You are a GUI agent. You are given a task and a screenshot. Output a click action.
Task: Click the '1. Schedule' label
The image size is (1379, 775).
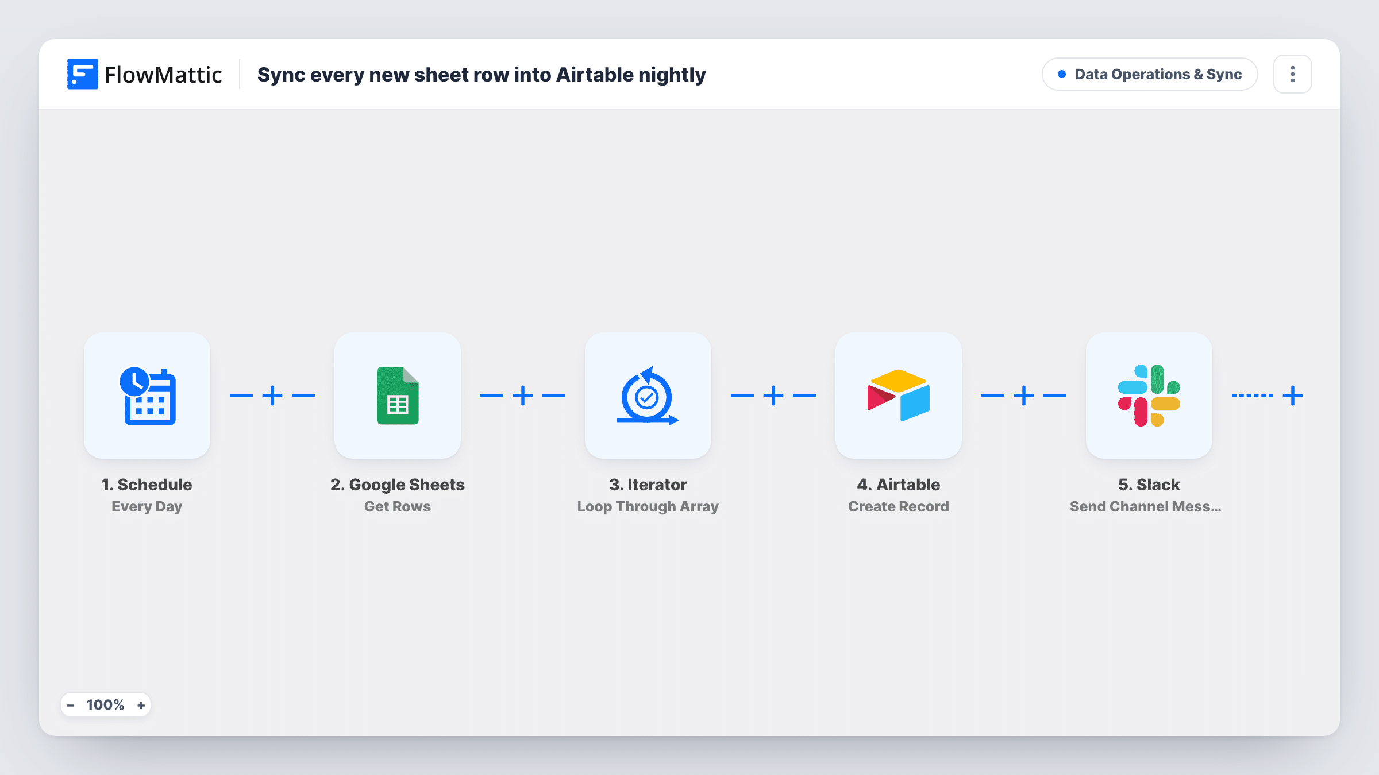coord(147,485)
